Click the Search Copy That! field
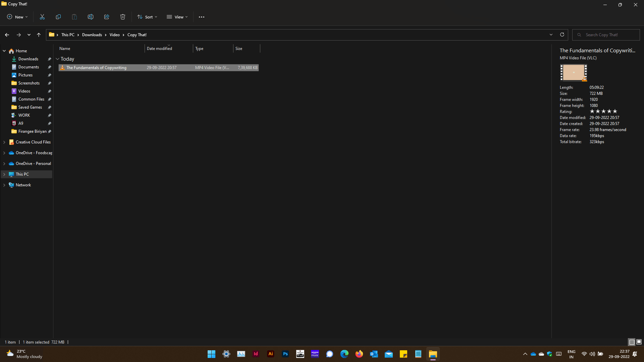 click(x=606, y=35)
